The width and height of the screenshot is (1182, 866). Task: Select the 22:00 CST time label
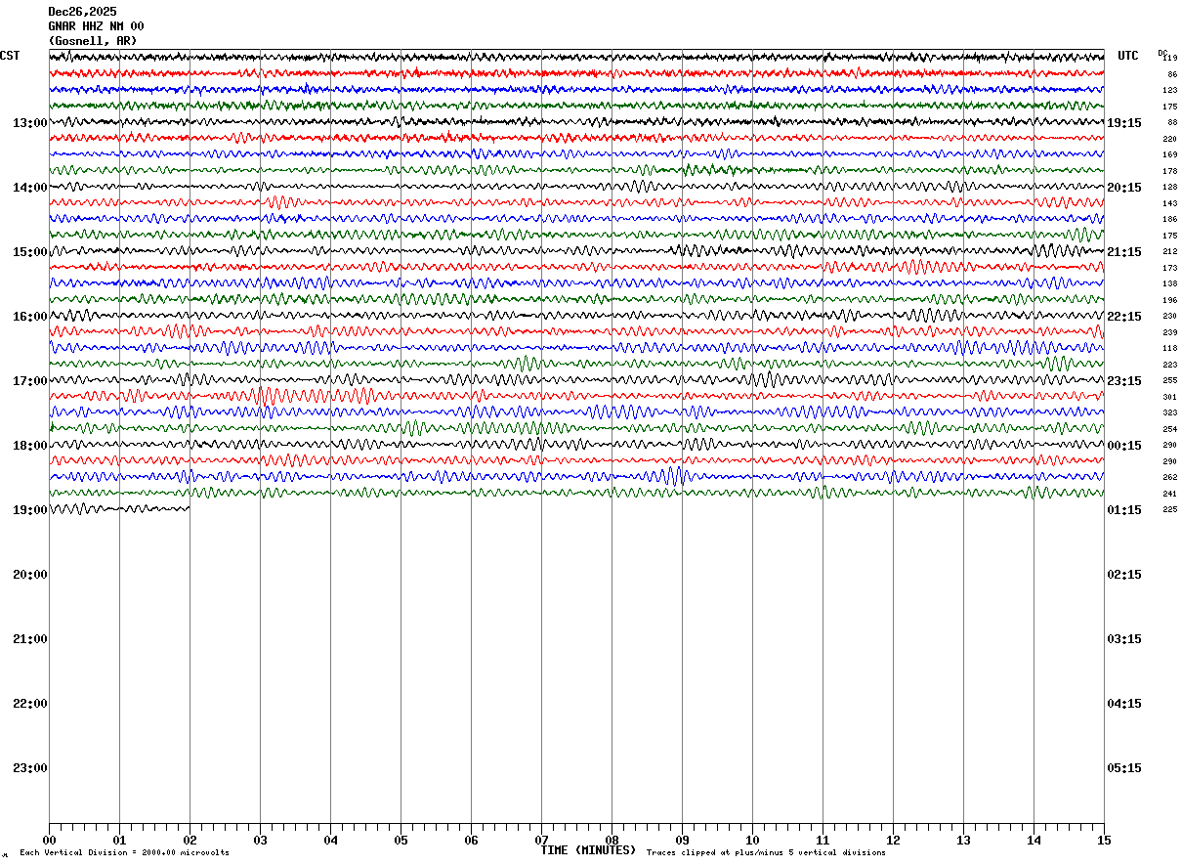(x=30, y=704)
